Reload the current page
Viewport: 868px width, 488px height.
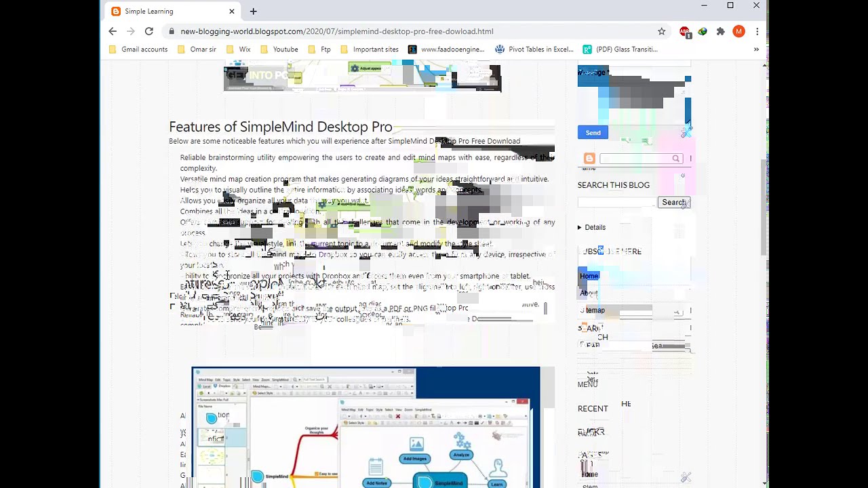(x=149, y=31)
